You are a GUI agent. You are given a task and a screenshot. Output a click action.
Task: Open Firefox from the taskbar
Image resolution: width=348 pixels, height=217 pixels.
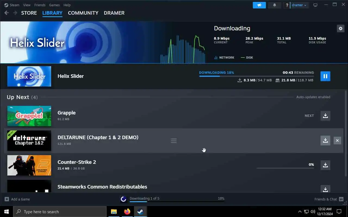127,212
